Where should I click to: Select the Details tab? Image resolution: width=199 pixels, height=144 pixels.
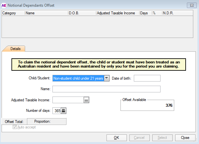coord(15,49)
